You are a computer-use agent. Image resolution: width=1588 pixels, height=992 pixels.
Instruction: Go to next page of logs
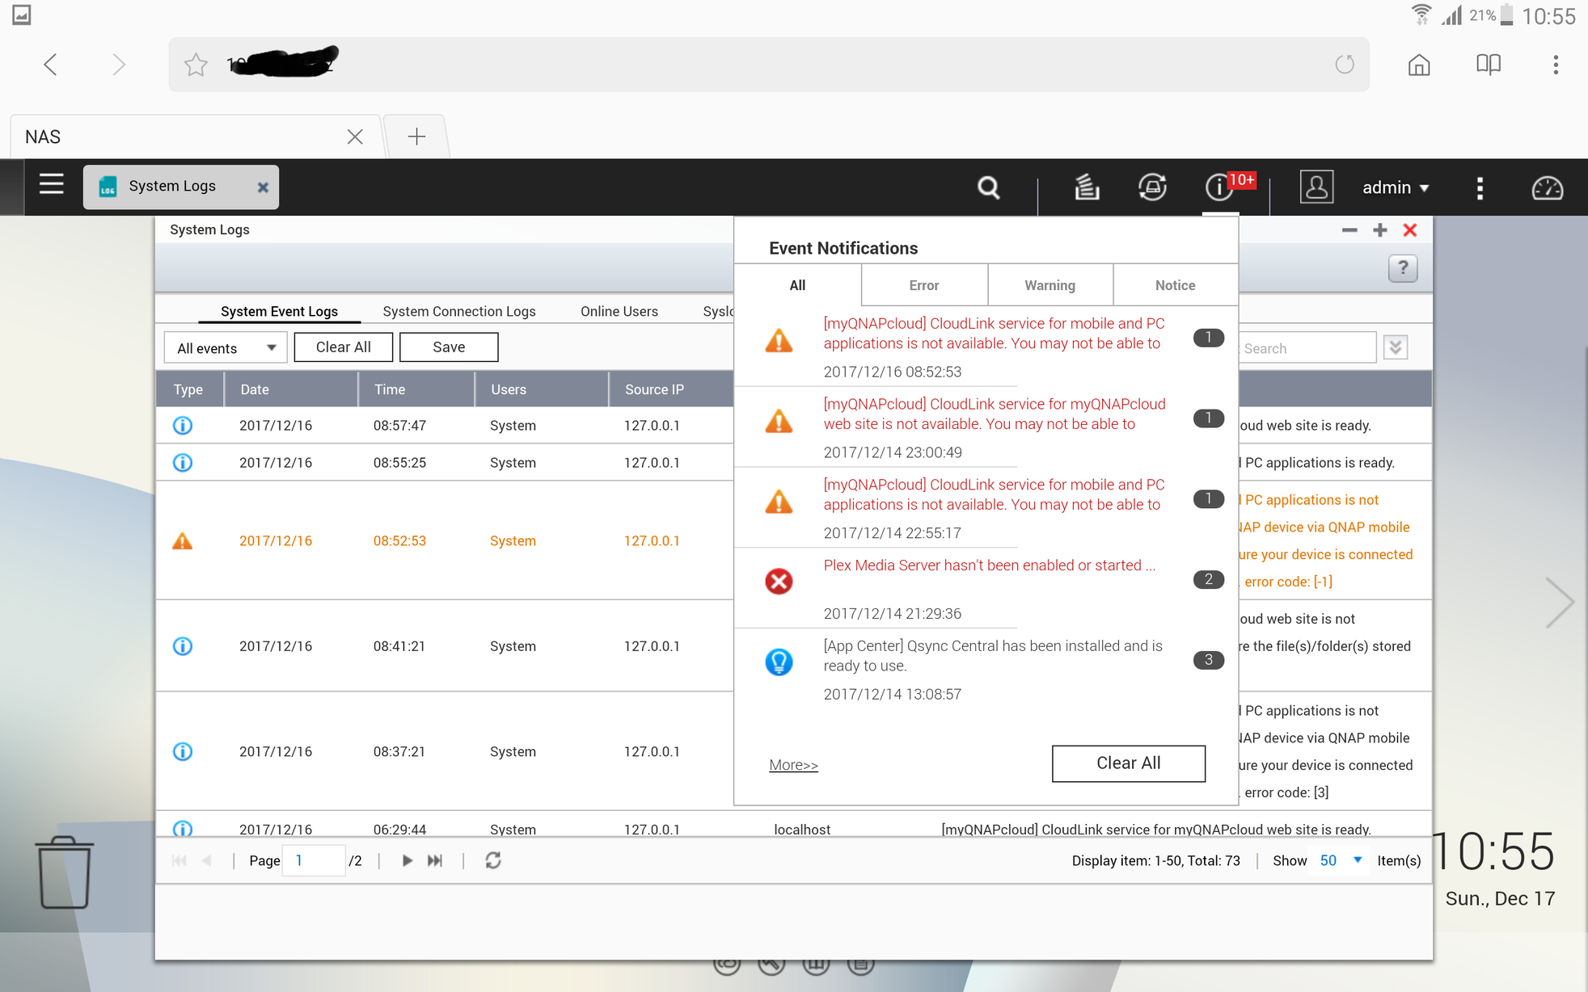pos(407,860)
